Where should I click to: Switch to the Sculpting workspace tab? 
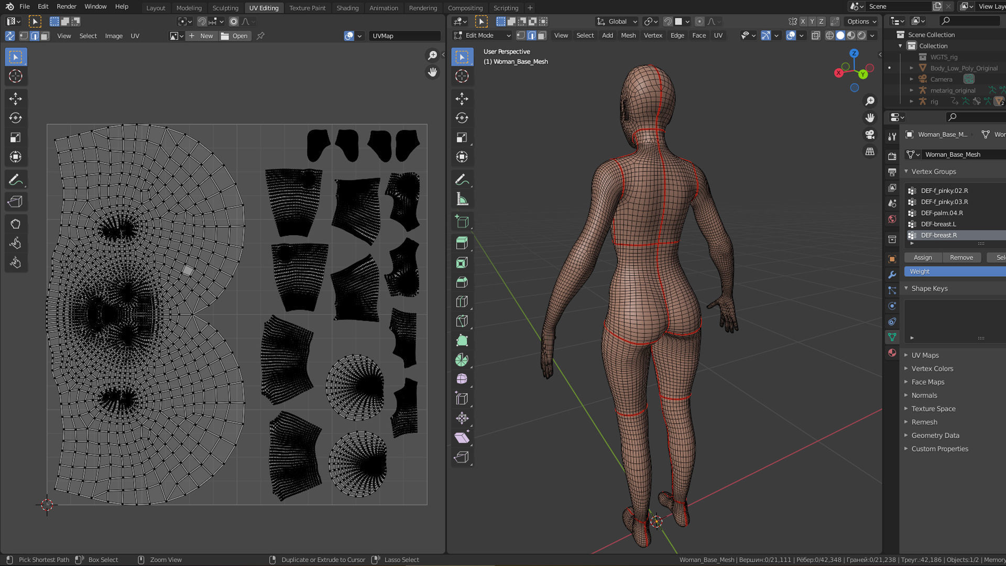225,8
